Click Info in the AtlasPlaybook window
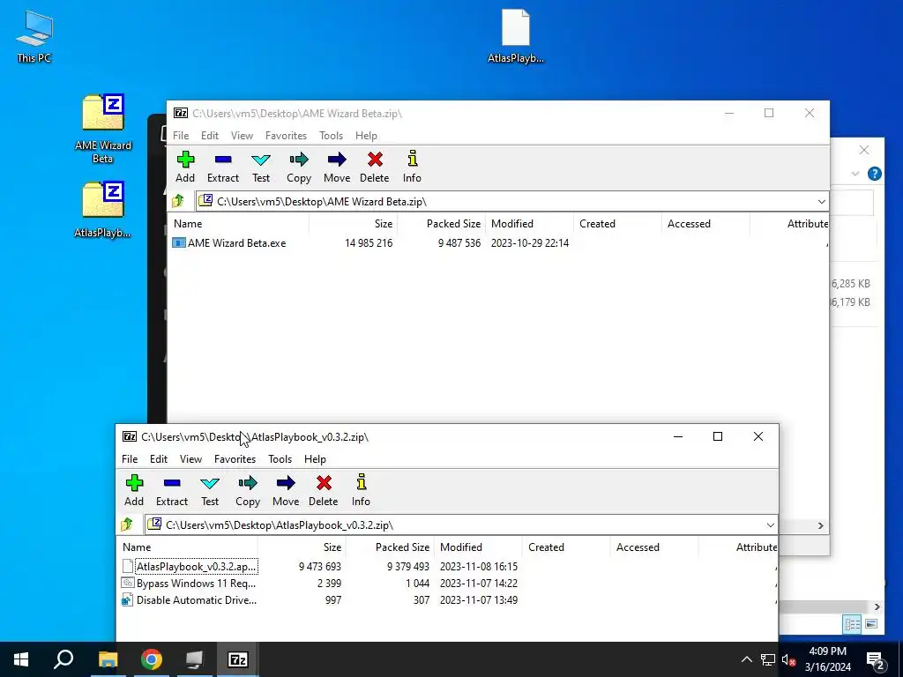 [361, 490]
